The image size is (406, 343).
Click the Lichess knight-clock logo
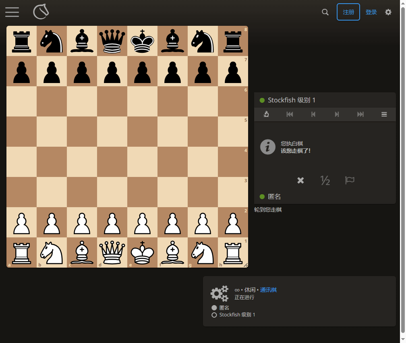pos(40,12)
